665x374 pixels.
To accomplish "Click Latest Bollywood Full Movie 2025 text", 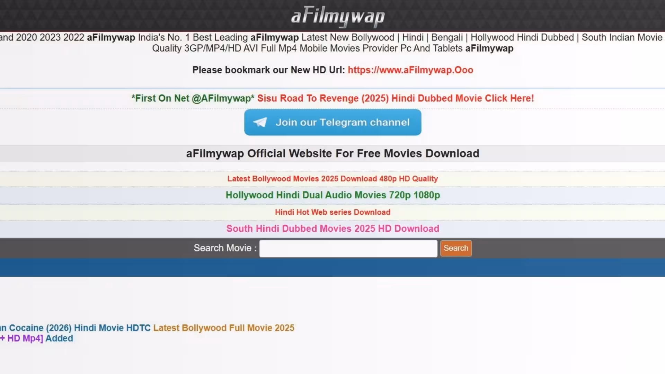I will pos(224,328).
